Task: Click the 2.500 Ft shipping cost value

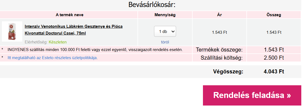Action: [x=274, y=57]
